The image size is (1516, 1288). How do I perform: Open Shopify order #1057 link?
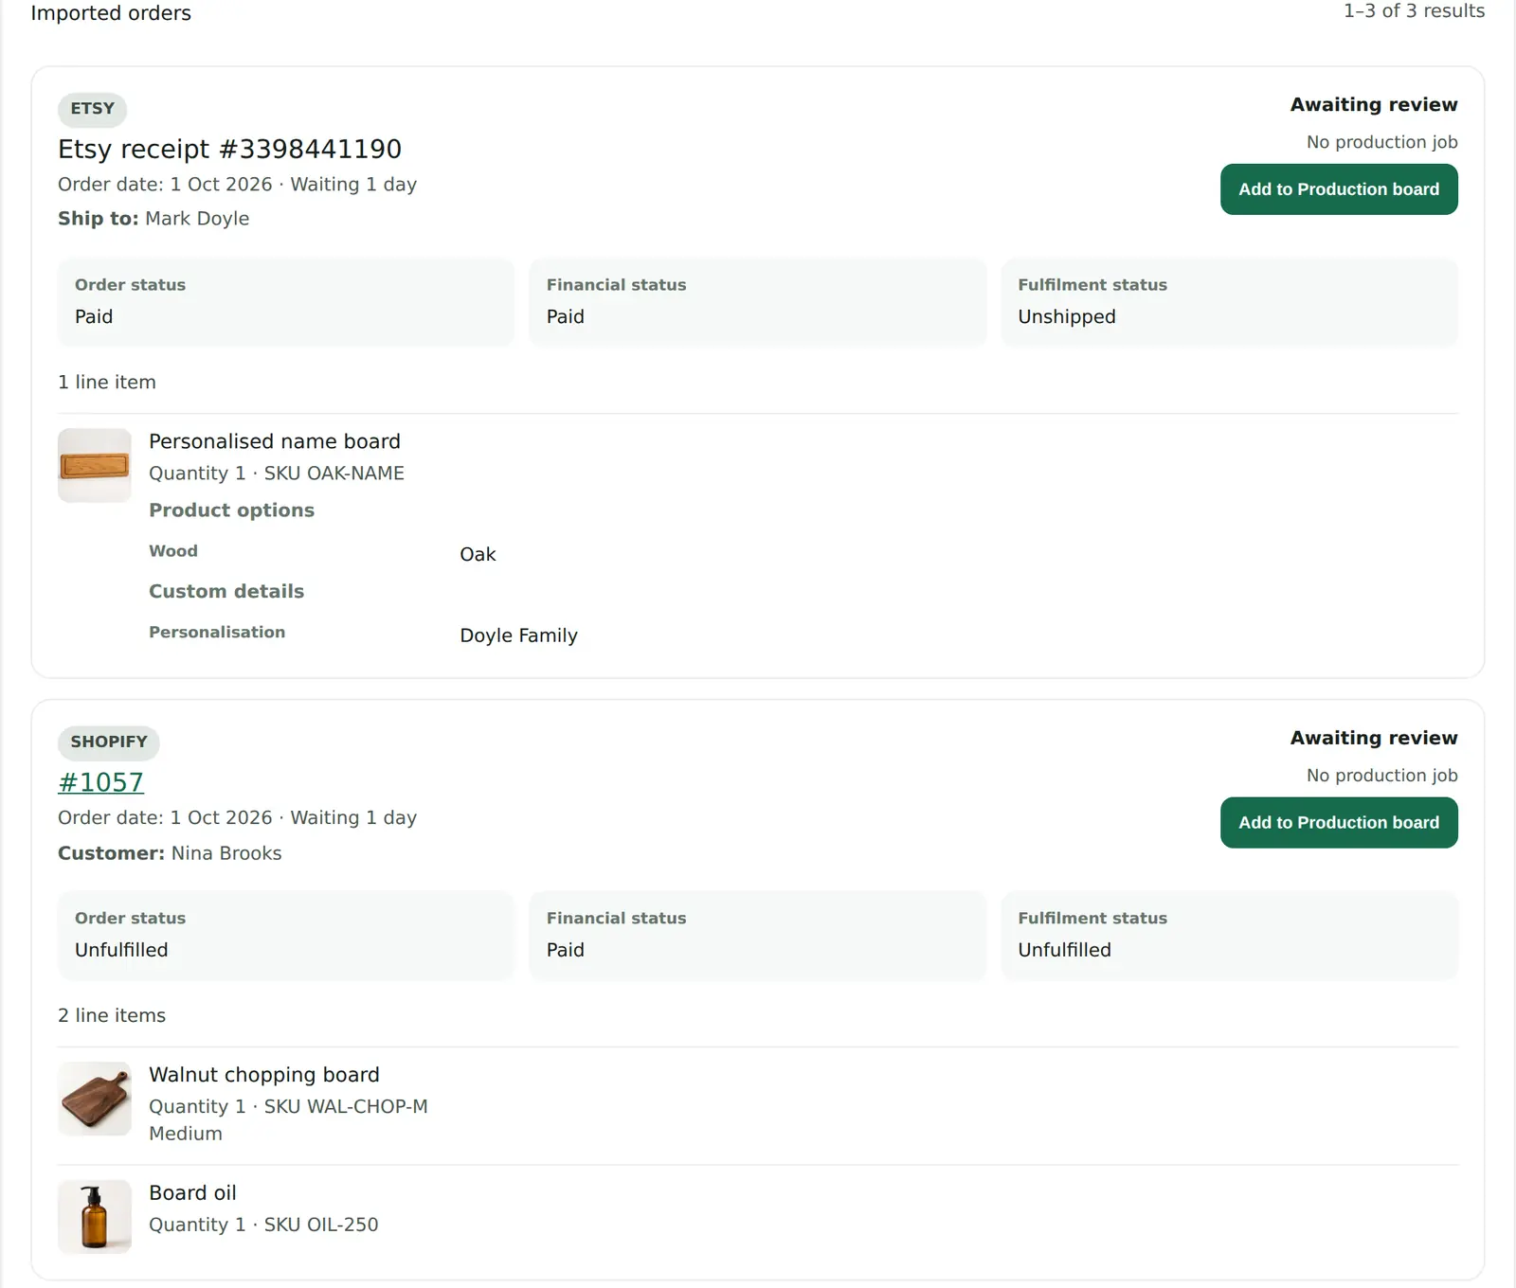pyautogui.click(x=100, y=782)
